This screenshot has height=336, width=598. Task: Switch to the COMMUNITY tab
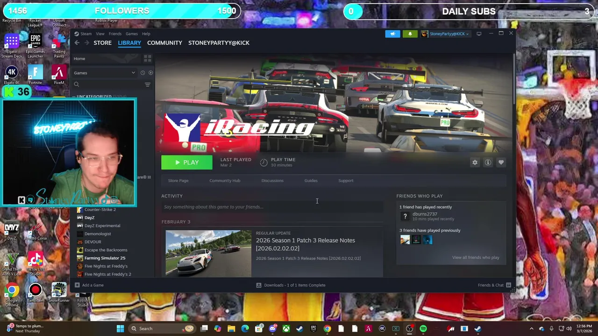click(164, 43)
